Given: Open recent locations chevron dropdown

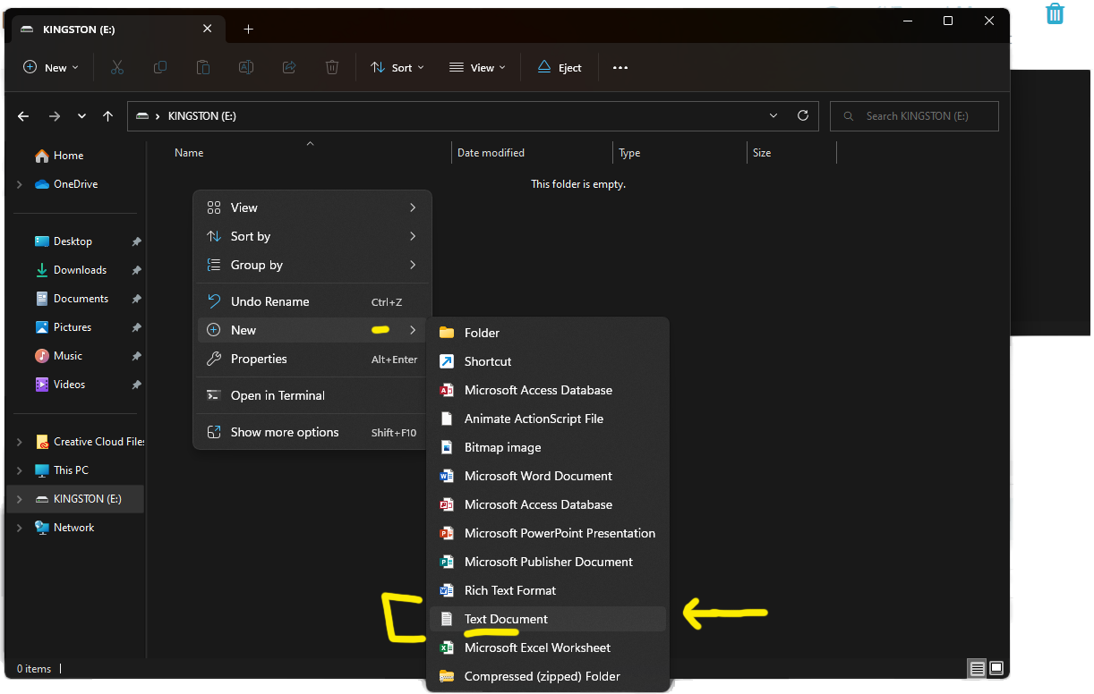Looking at the screenshot, I should click(81, 116).
